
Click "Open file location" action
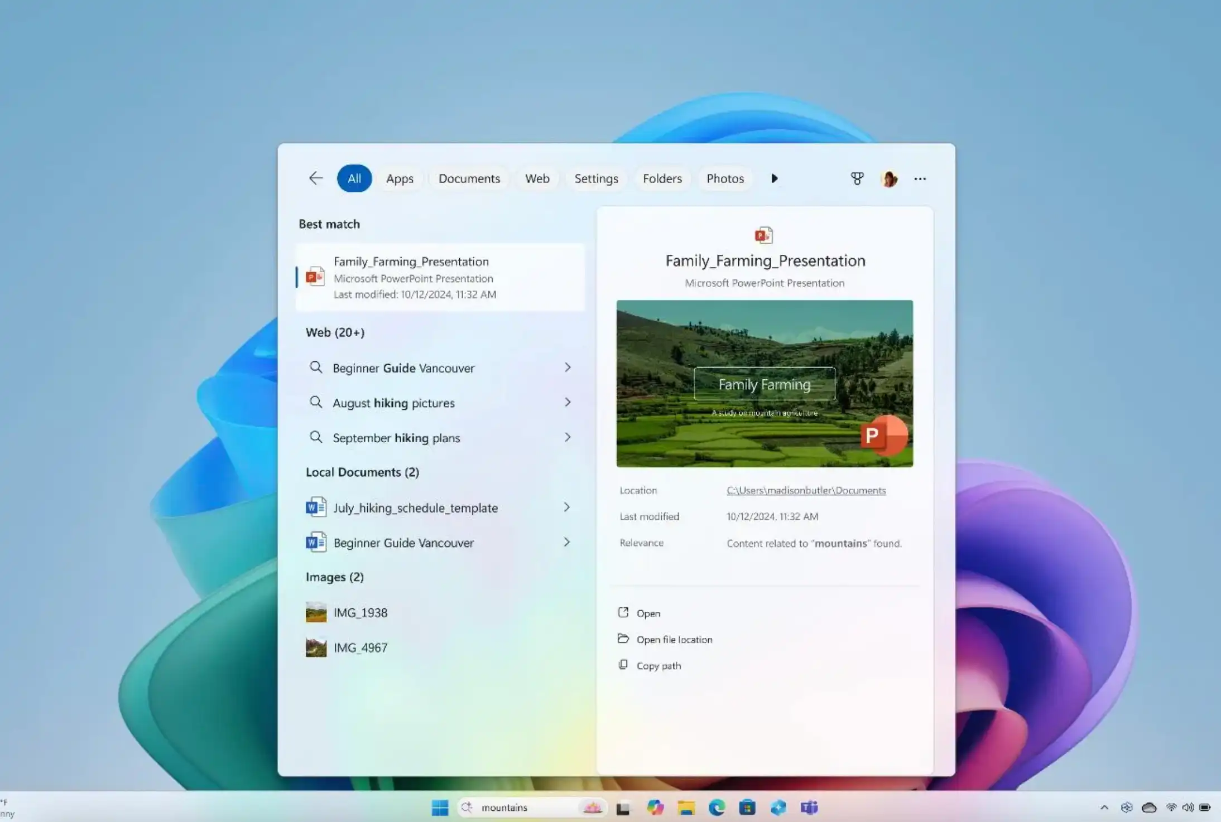click(674, 639)
